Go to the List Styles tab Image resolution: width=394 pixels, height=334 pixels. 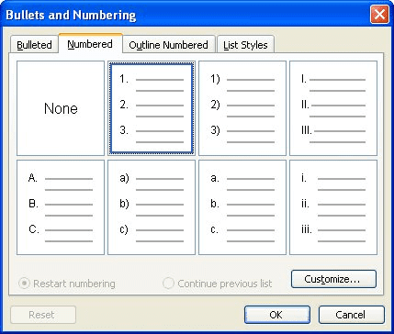(x=245, y=45)
